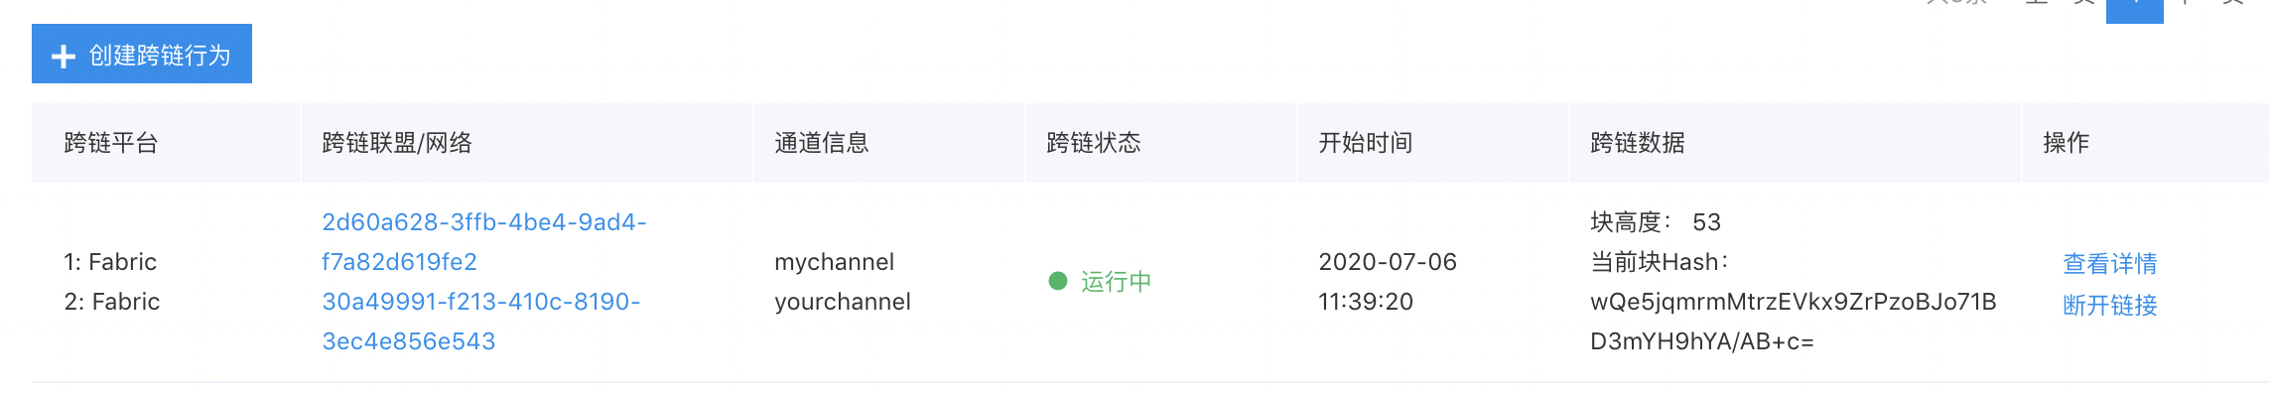Select the 开始时间 column header

point(1366,143)
